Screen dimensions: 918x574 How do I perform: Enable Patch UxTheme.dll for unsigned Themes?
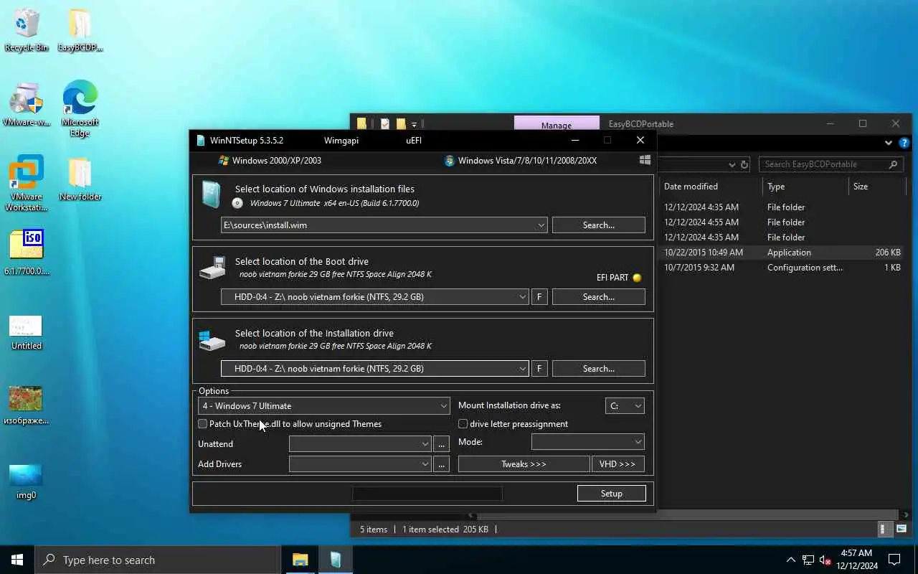(x=203, y=424)
